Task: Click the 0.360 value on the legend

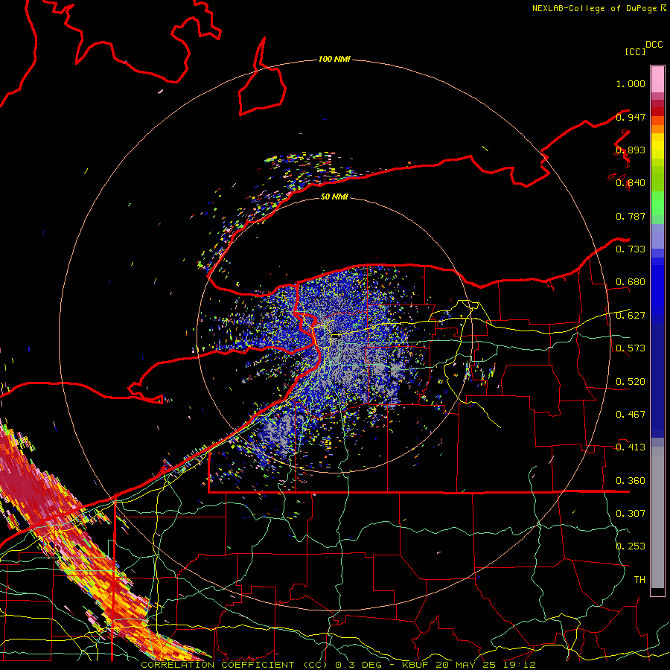Action: 631,481
